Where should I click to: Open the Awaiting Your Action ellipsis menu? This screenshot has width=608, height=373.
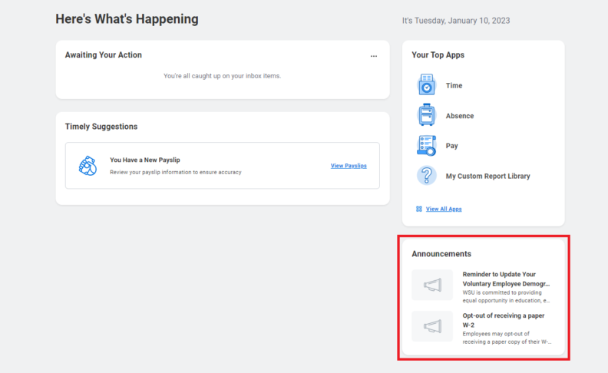pos(374,56)
